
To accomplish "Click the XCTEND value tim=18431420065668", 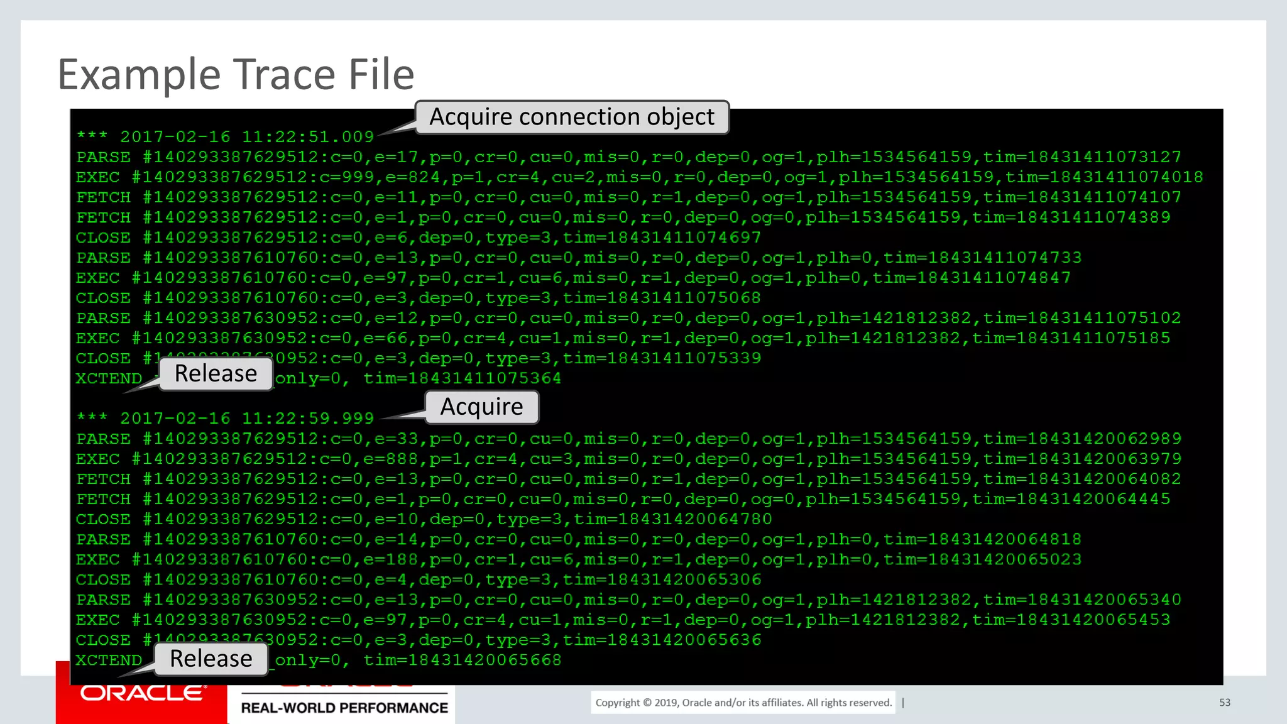I will 463,659.
